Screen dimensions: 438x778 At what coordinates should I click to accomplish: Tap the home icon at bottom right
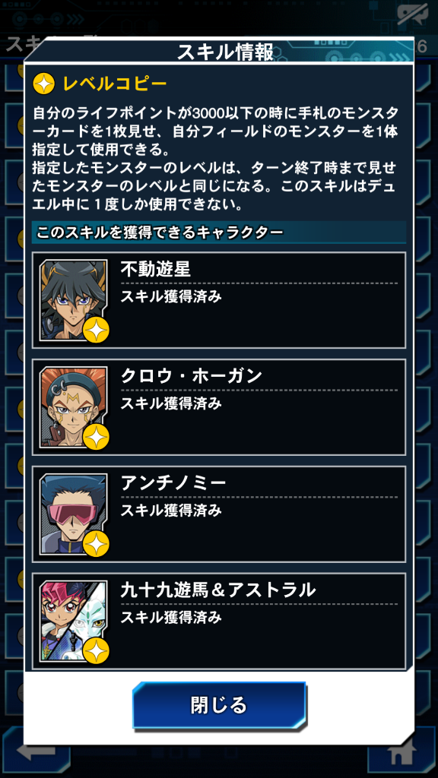point(401,753)
